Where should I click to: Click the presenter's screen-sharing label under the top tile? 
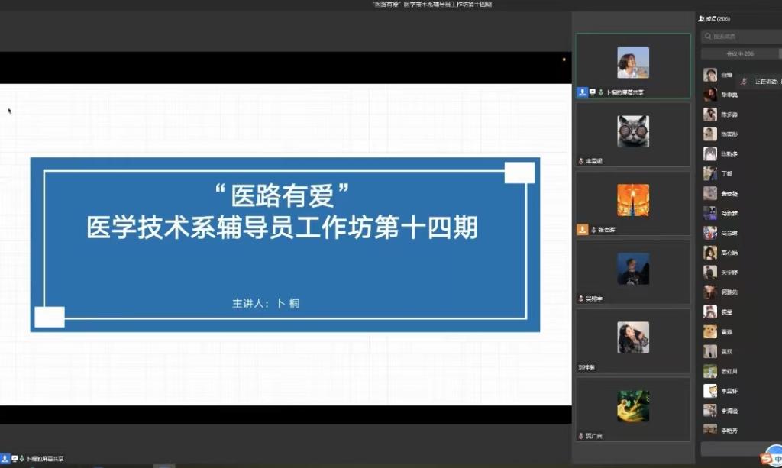point(625,92)
